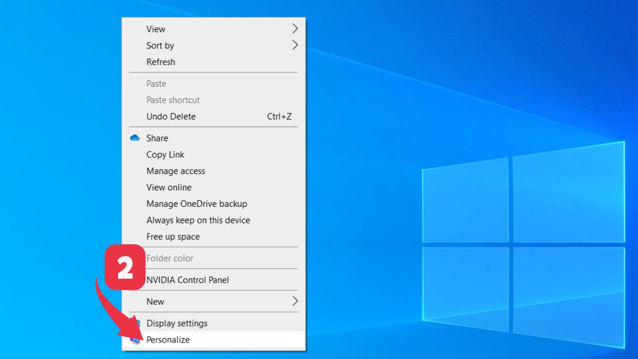
Task: Open the New submenu arrow
Action: [295, 302]
